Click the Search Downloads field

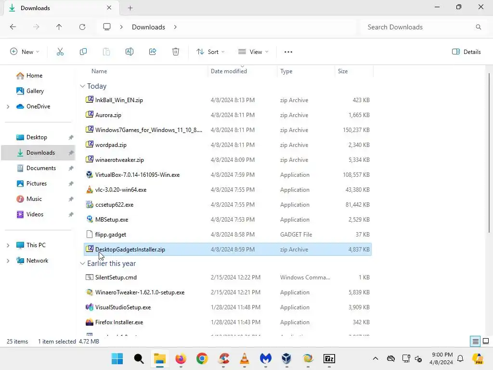[x=424, y=27]
